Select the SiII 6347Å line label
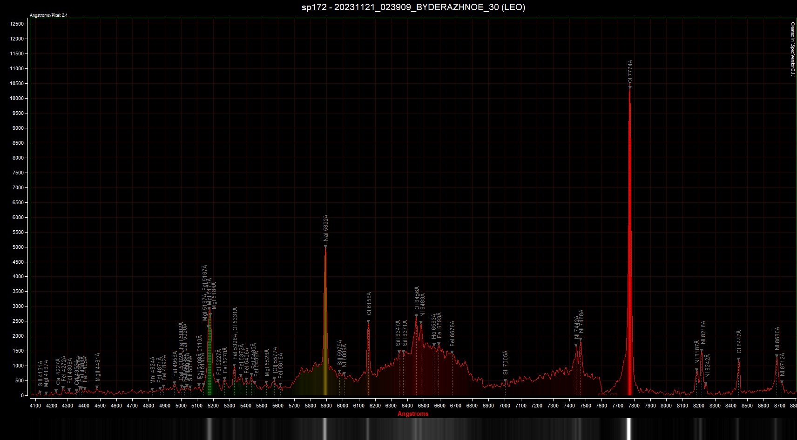The width and height of the screenshot is (797, 440). 398,333
